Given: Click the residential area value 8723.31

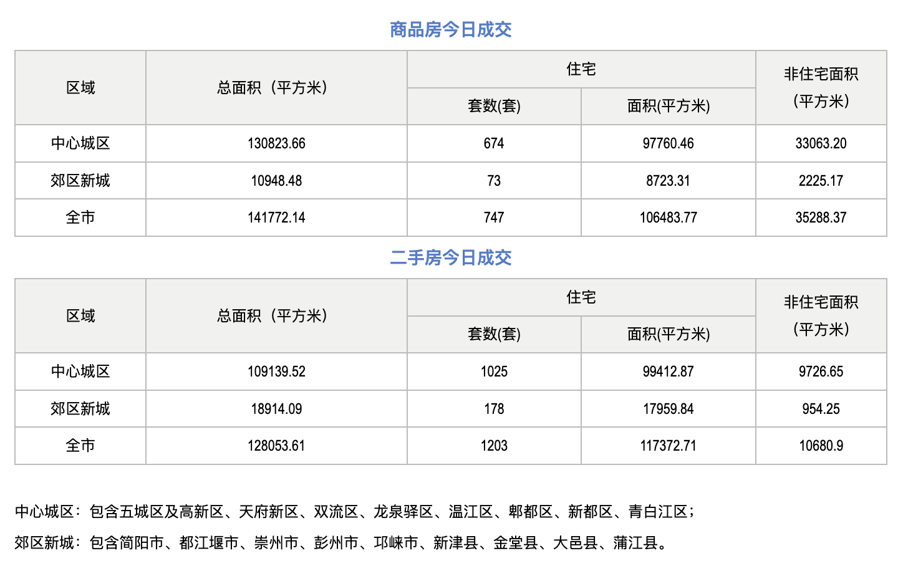Looking at the screenshot, I should (x=668, y=181).
